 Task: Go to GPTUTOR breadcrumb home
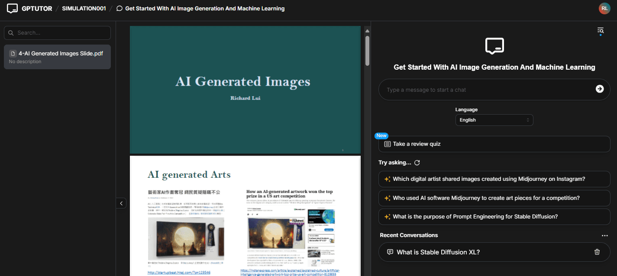pyautogui.click(x=37, y=9)
